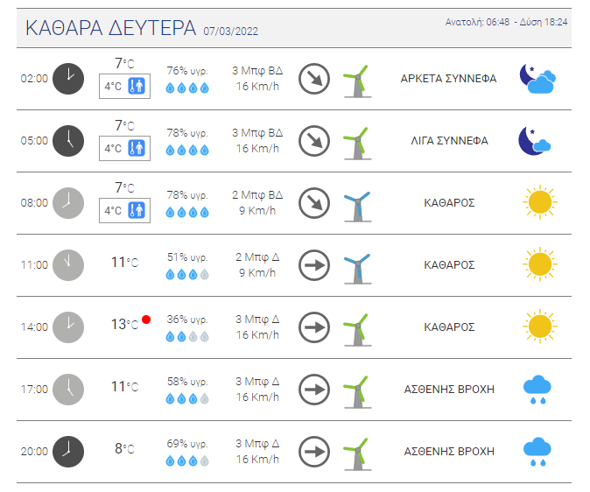Click the humidity droplets at 20:00
The height and width of the screenshot is (492, 590).
(x=188, y=460)
